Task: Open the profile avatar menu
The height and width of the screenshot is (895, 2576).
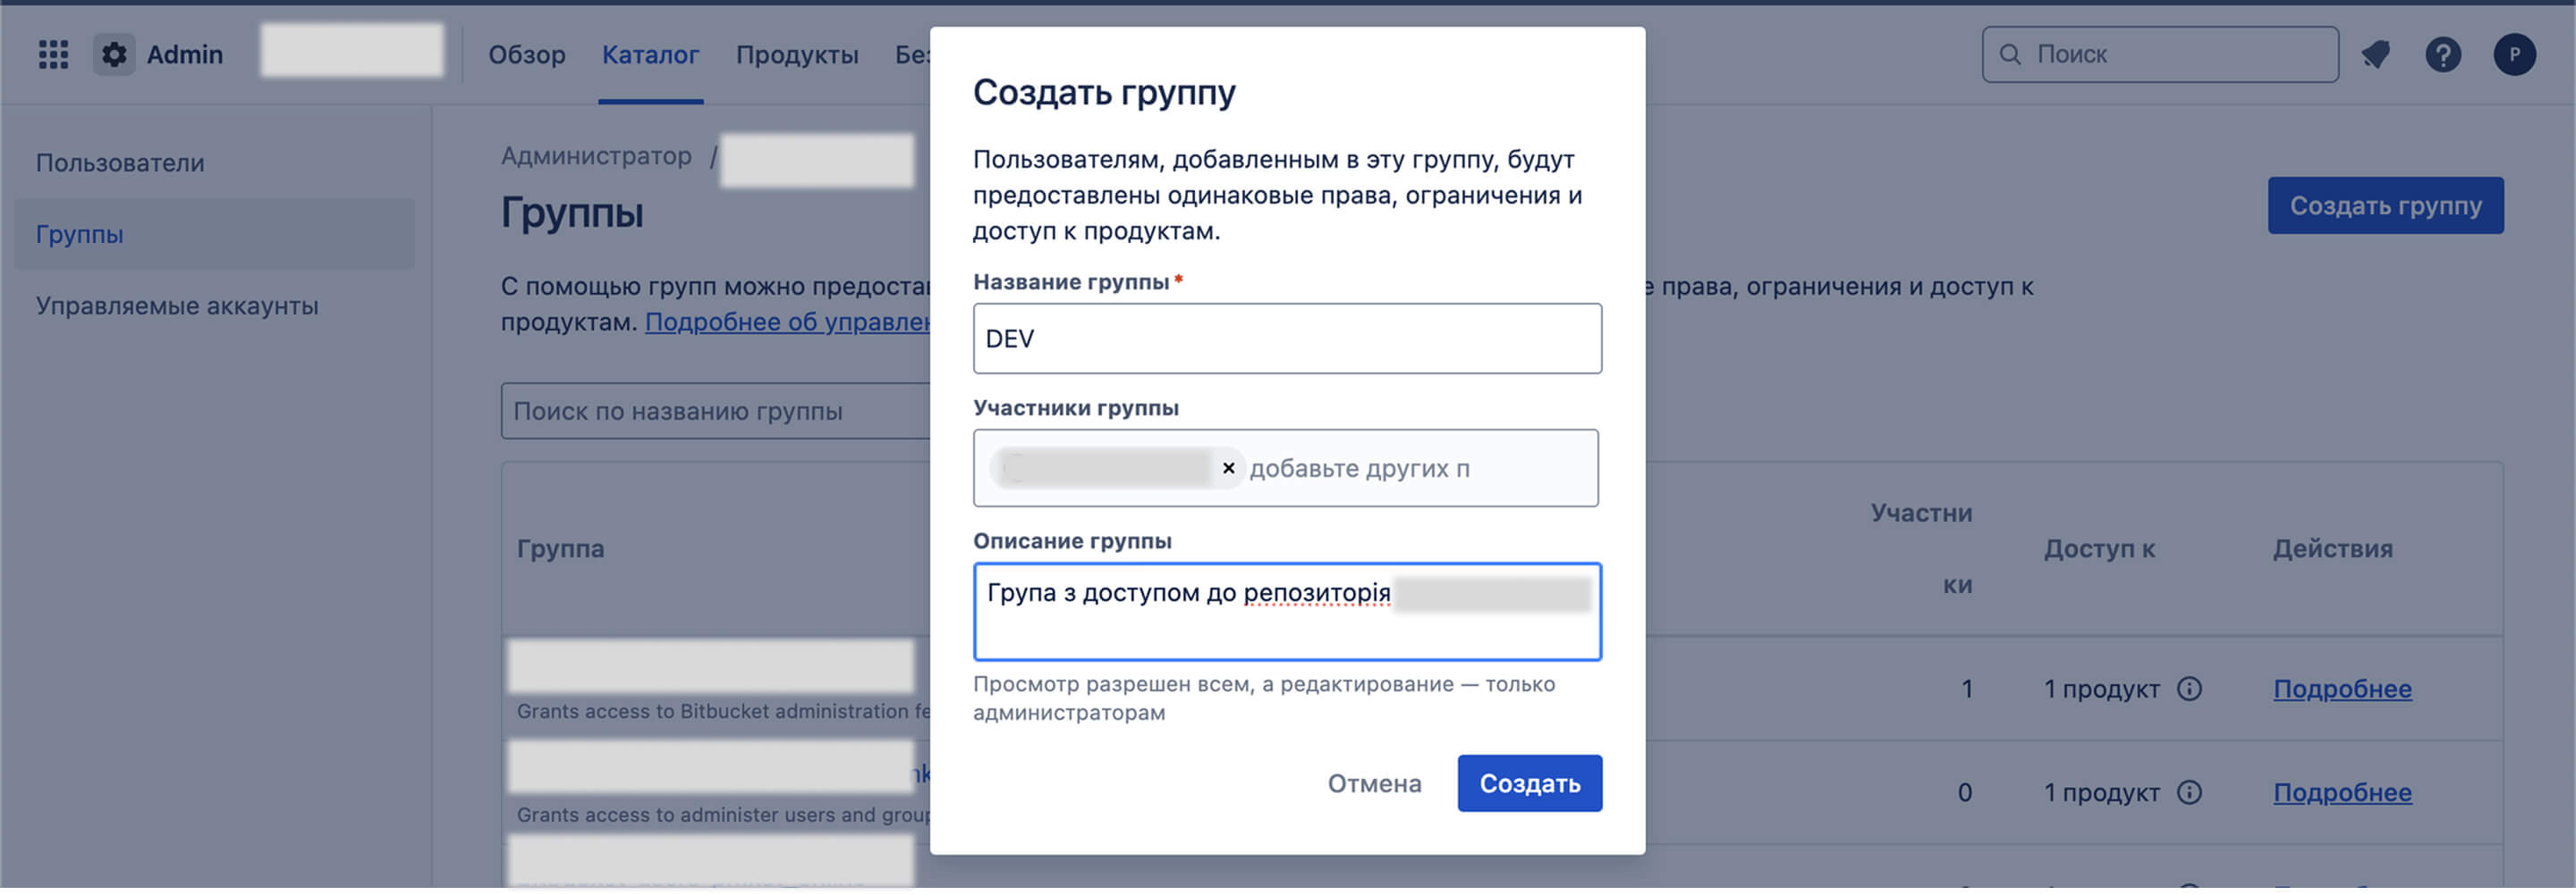Action: (x=2514, y=54)
